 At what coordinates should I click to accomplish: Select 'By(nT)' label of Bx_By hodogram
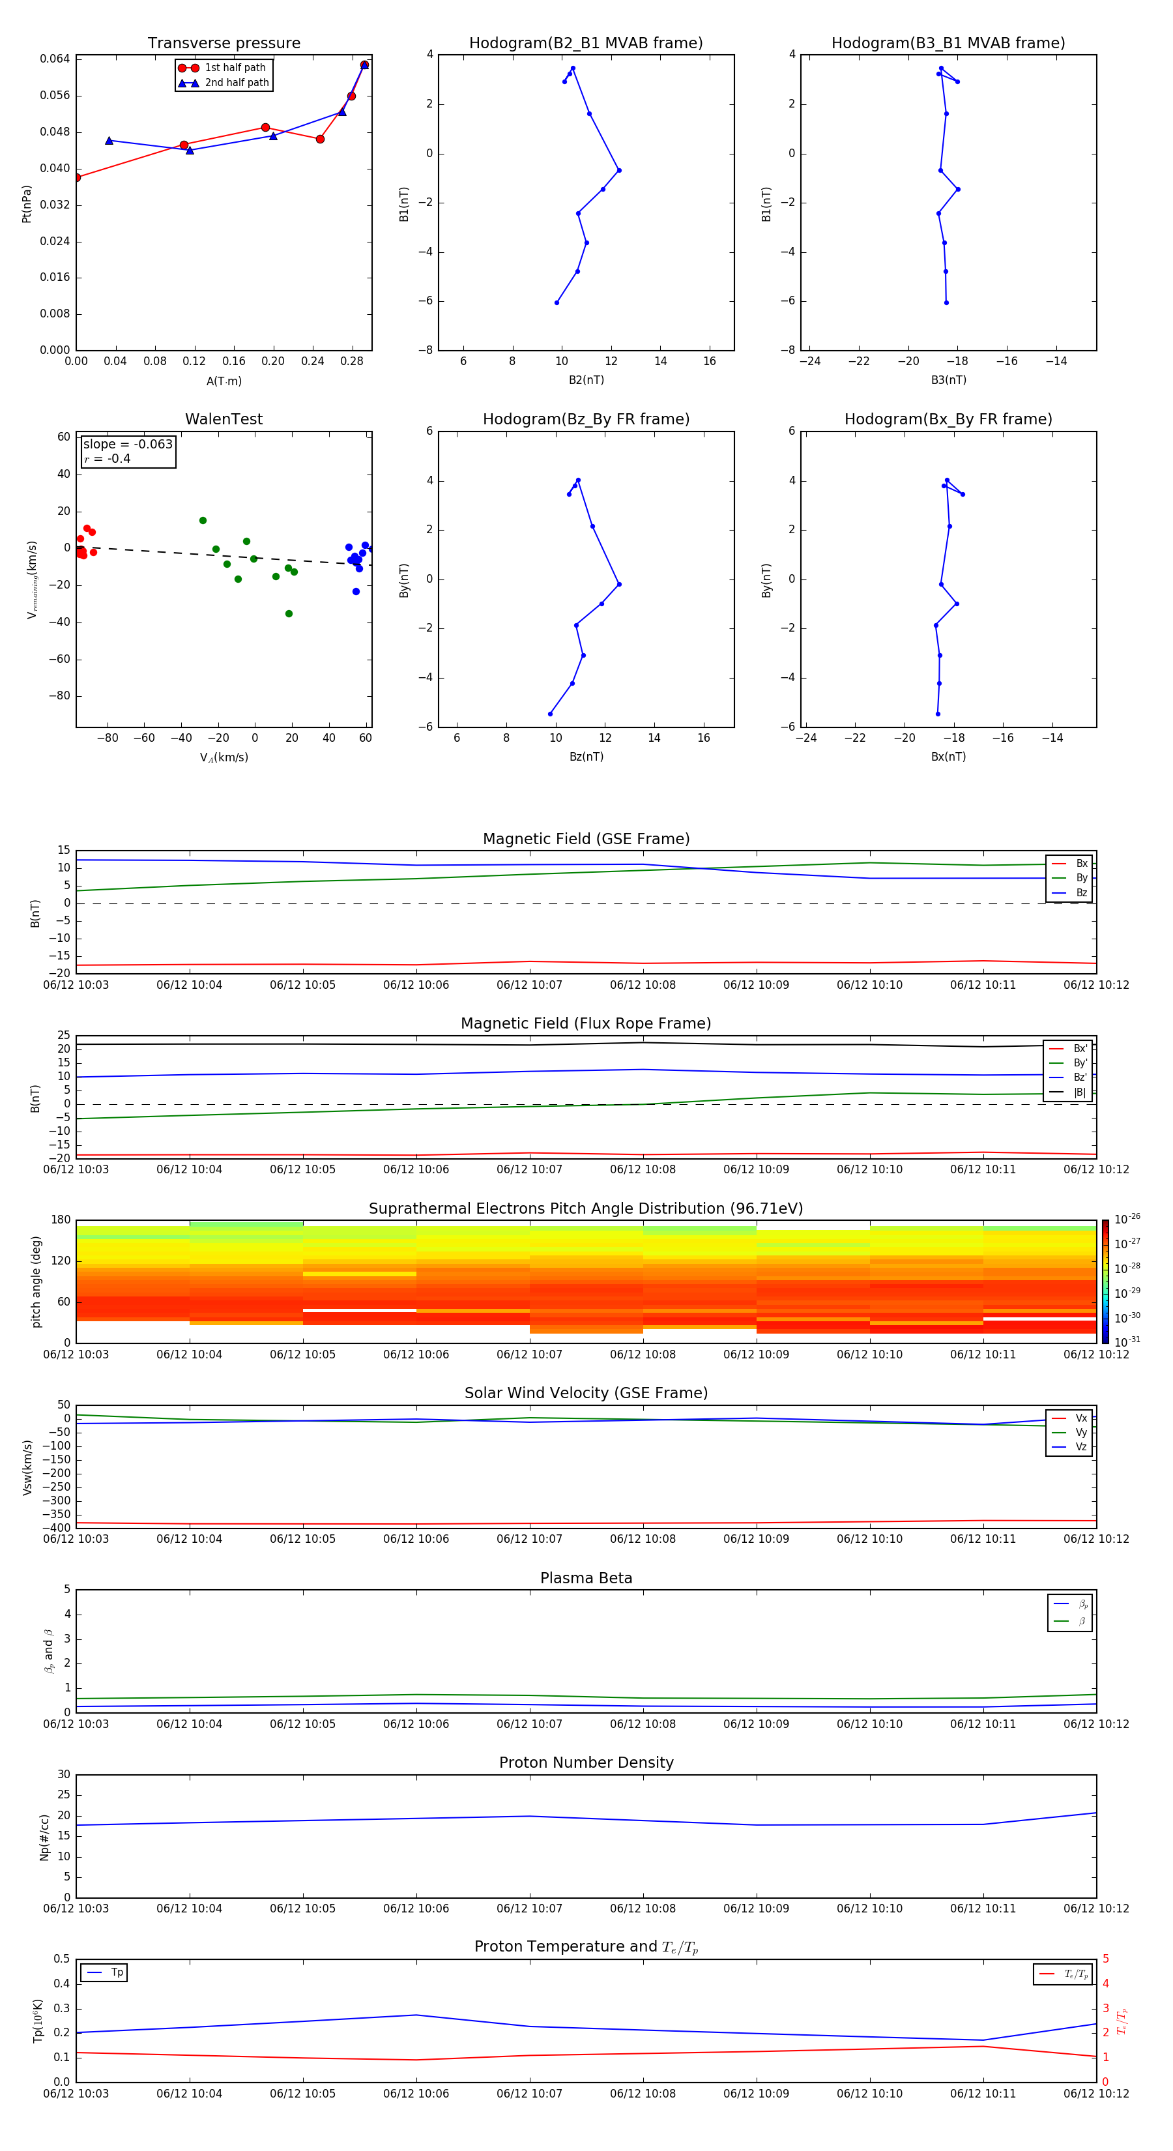pyautogui.click(x=766, y=579)
